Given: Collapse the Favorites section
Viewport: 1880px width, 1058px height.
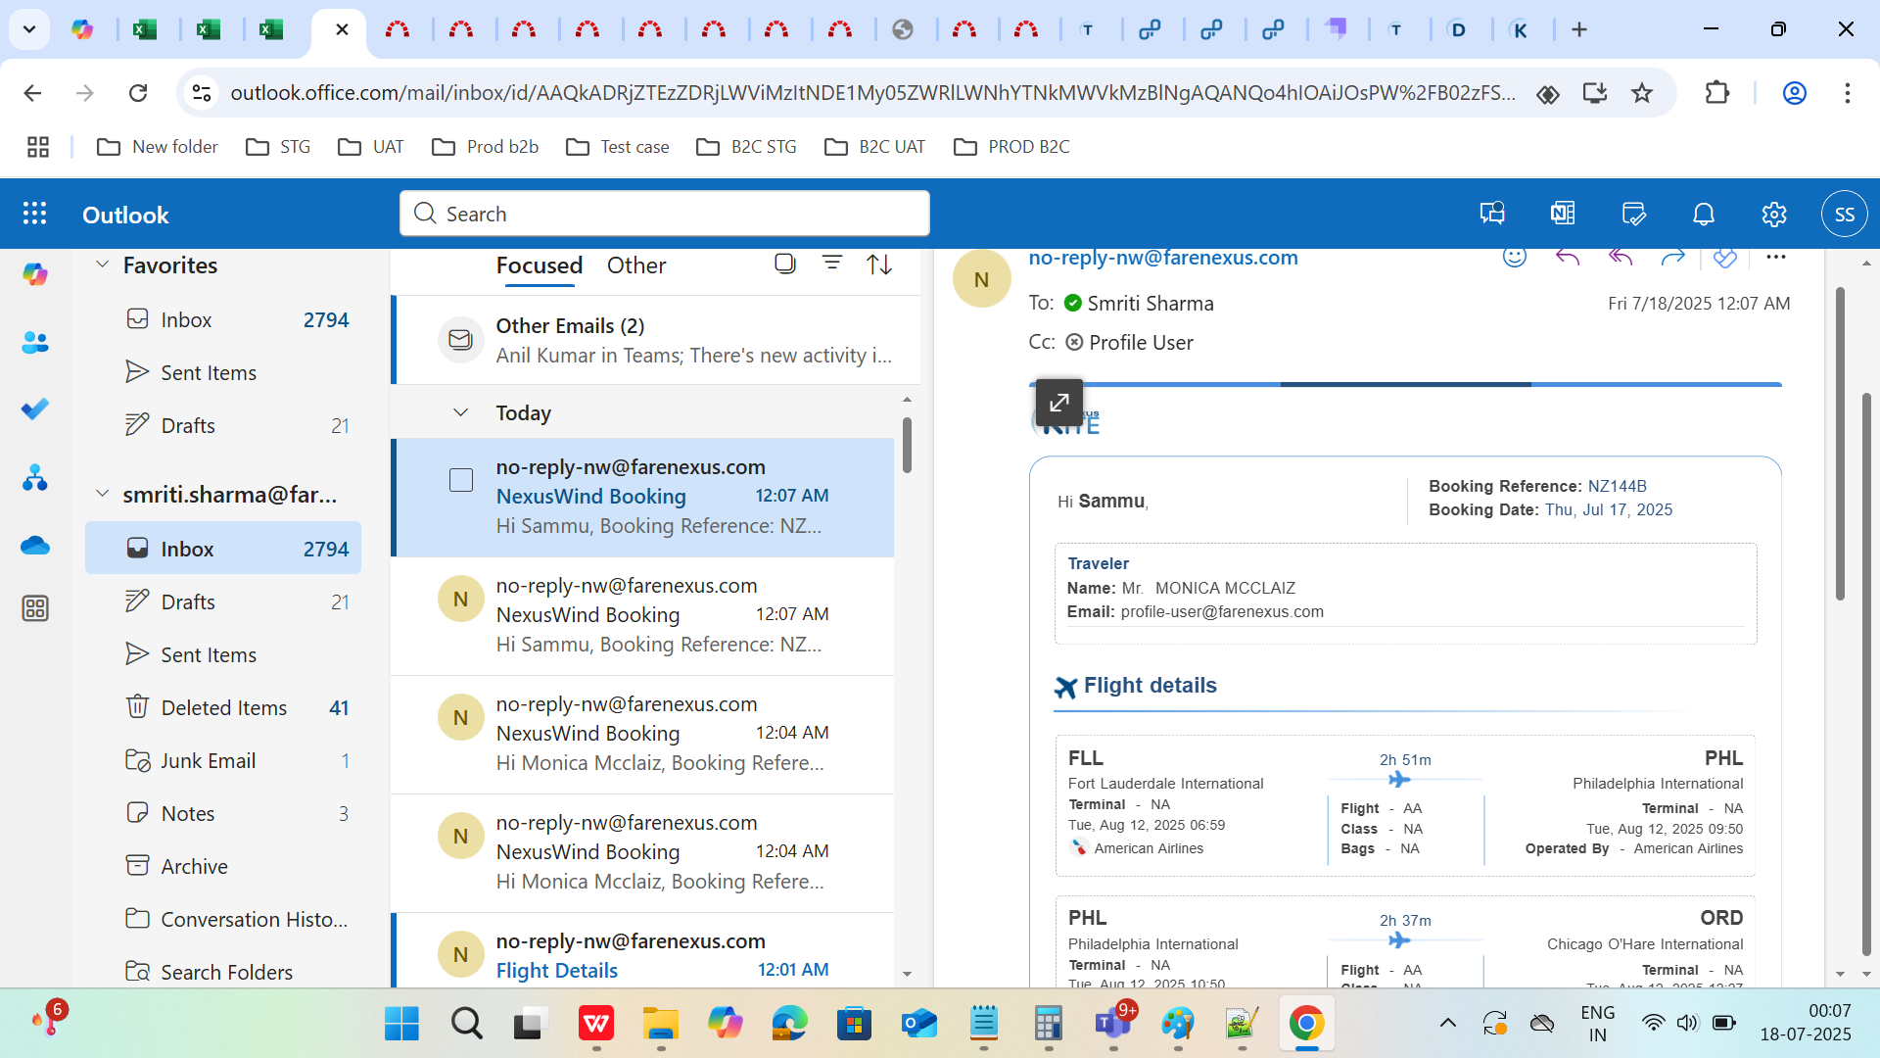Looking at the screenshot, I should click(x=102, y=264).
